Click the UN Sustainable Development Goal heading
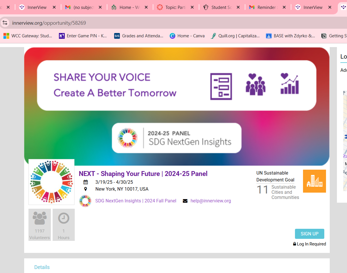The width and height of the screenshot is (347, 273). [x=275, y=176]
